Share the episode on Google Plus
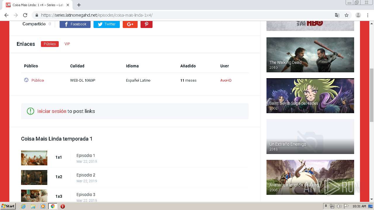 pos(130,24)
